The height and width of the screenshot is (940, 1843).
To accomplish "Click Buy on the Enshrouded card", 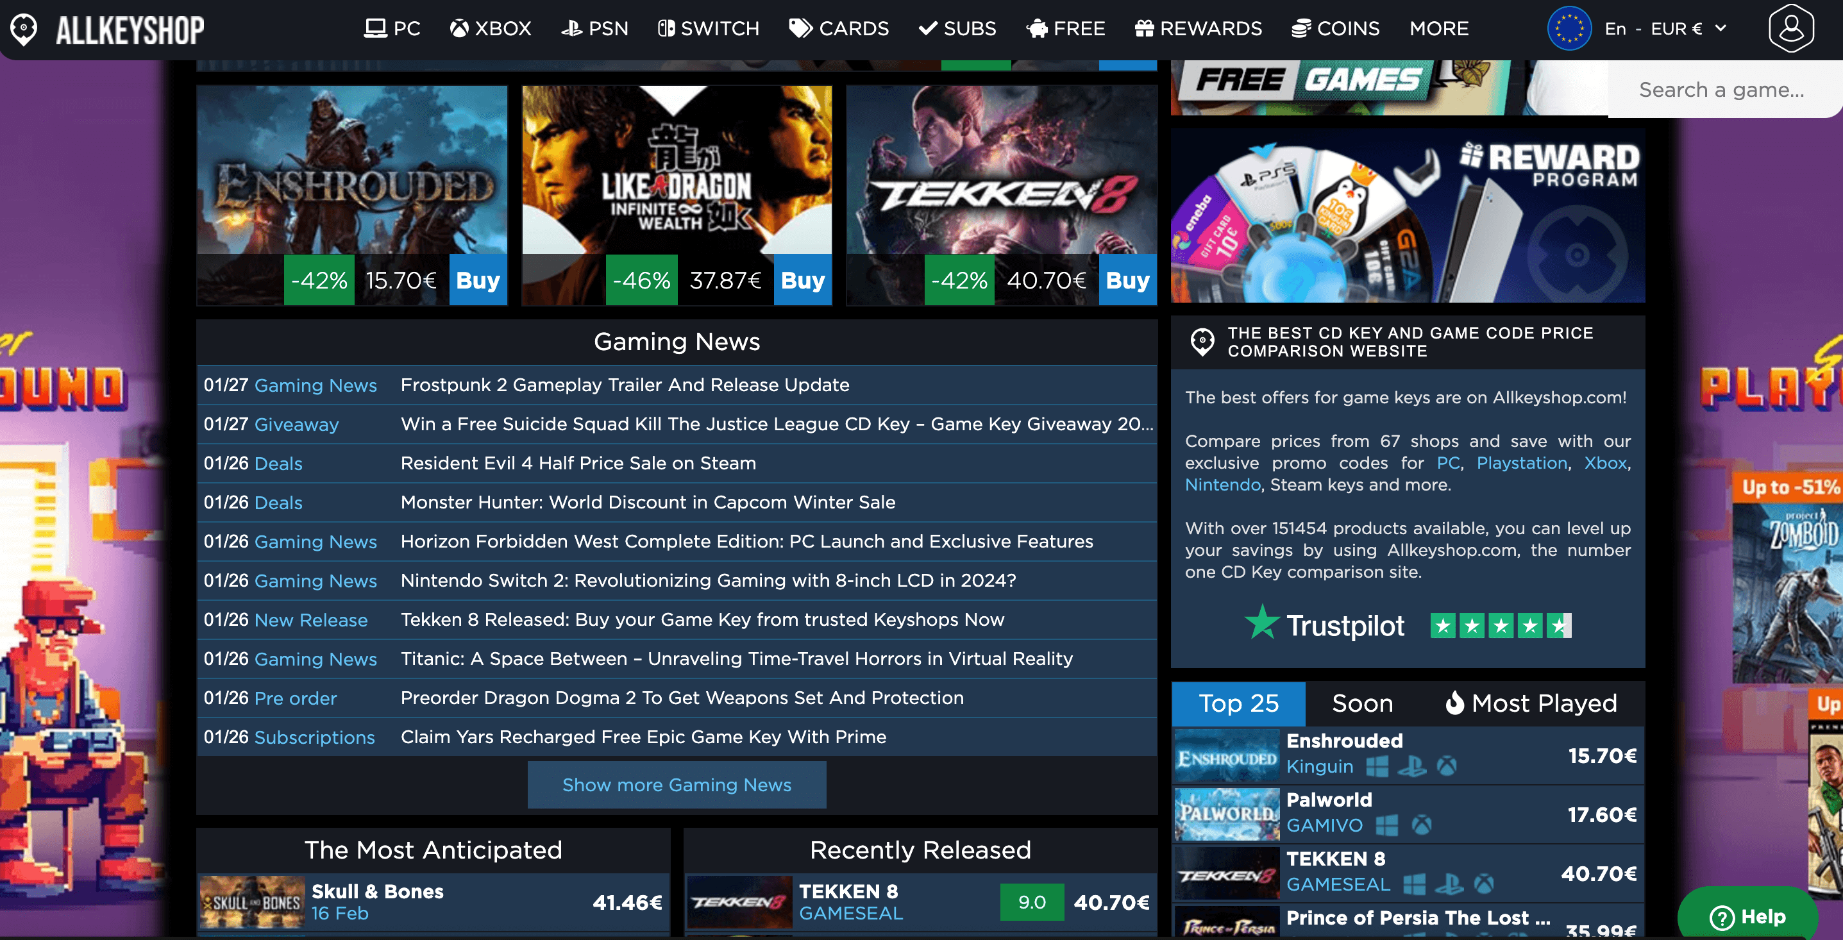I will [x=478, y=280].
